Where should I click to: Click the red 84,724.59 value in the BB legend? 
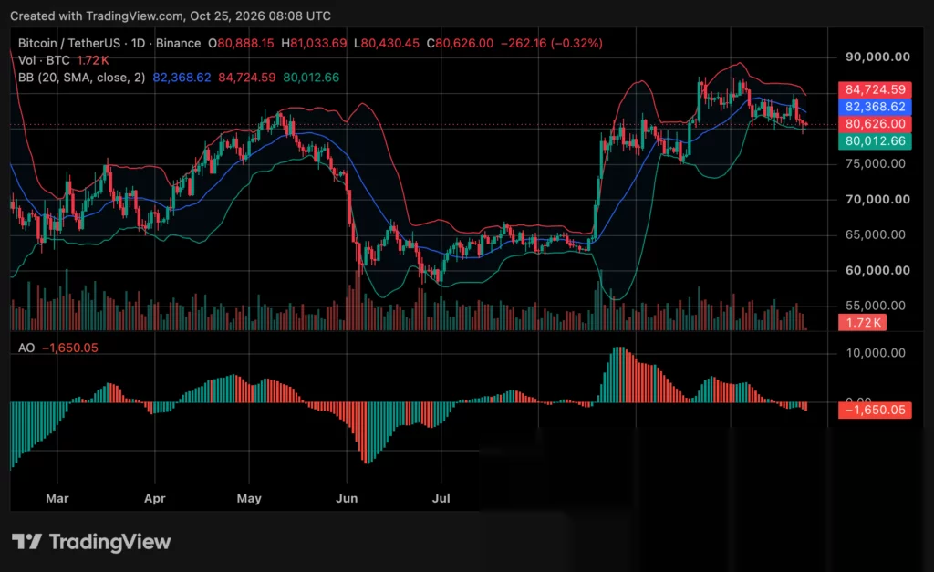[247, 78]
